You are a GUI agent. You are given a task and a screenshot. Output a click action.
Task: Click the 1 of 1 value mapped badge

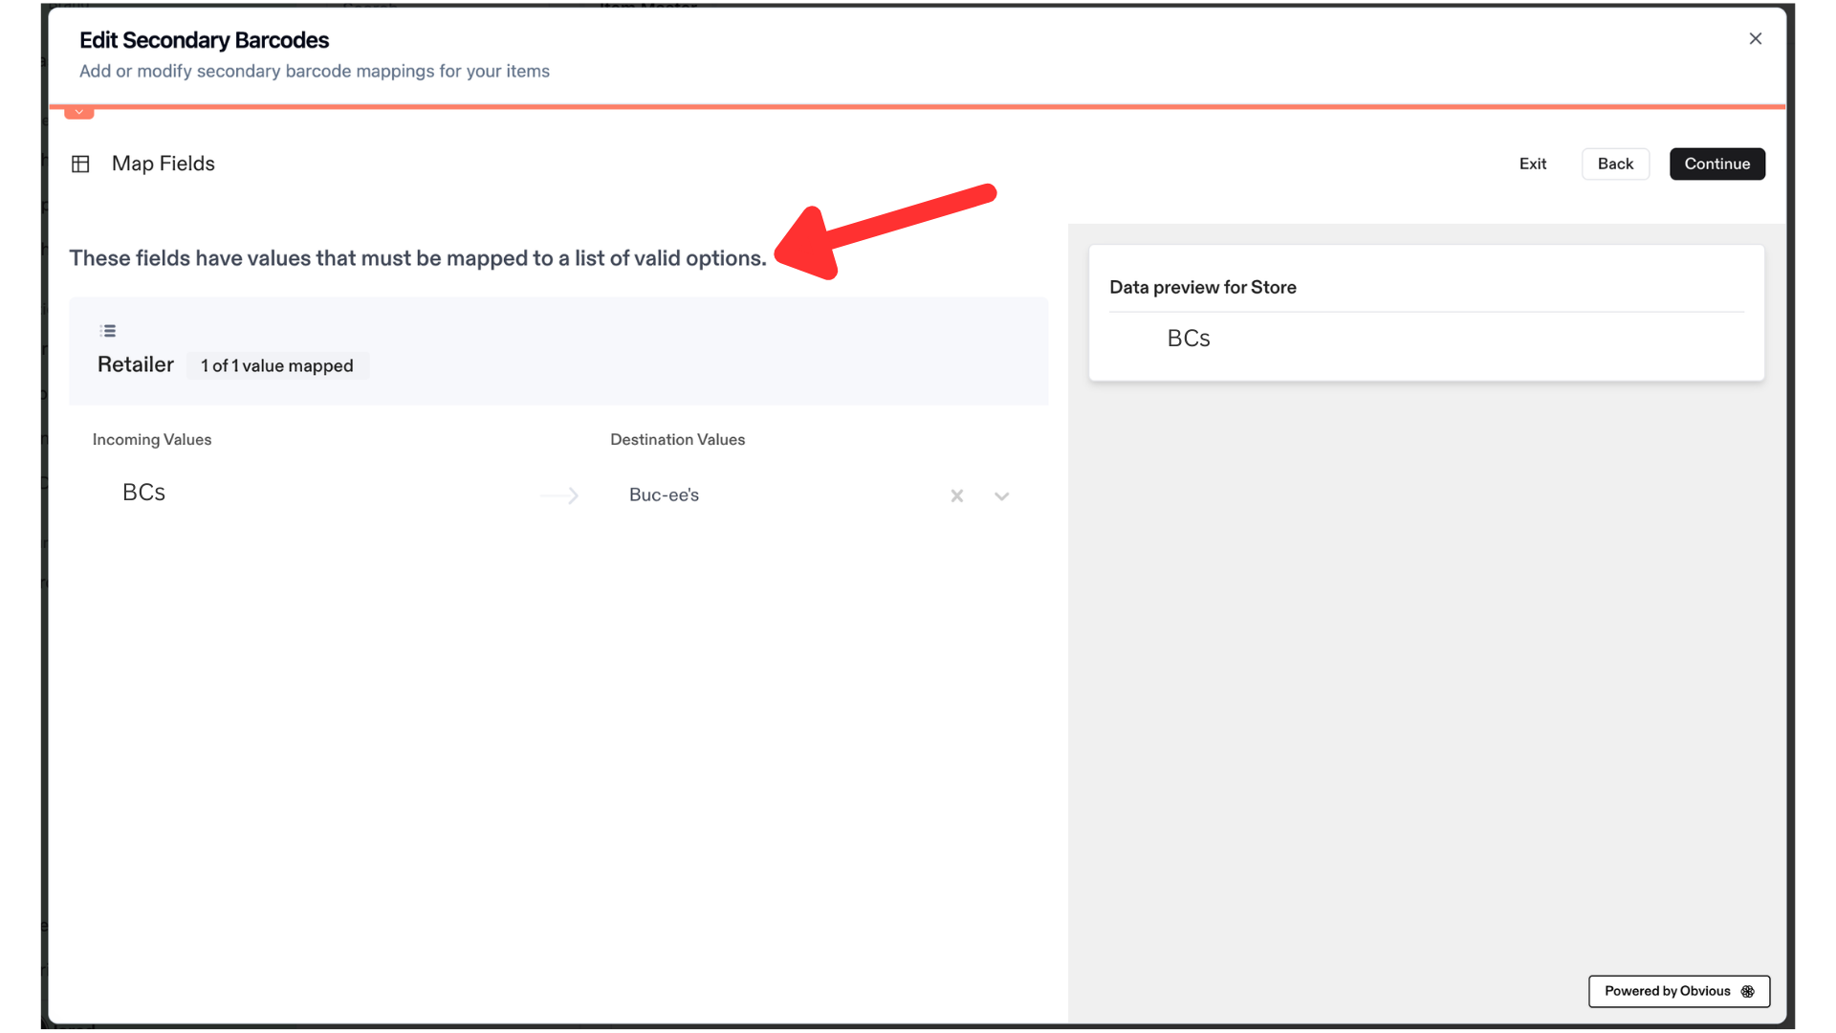point(277,365)
